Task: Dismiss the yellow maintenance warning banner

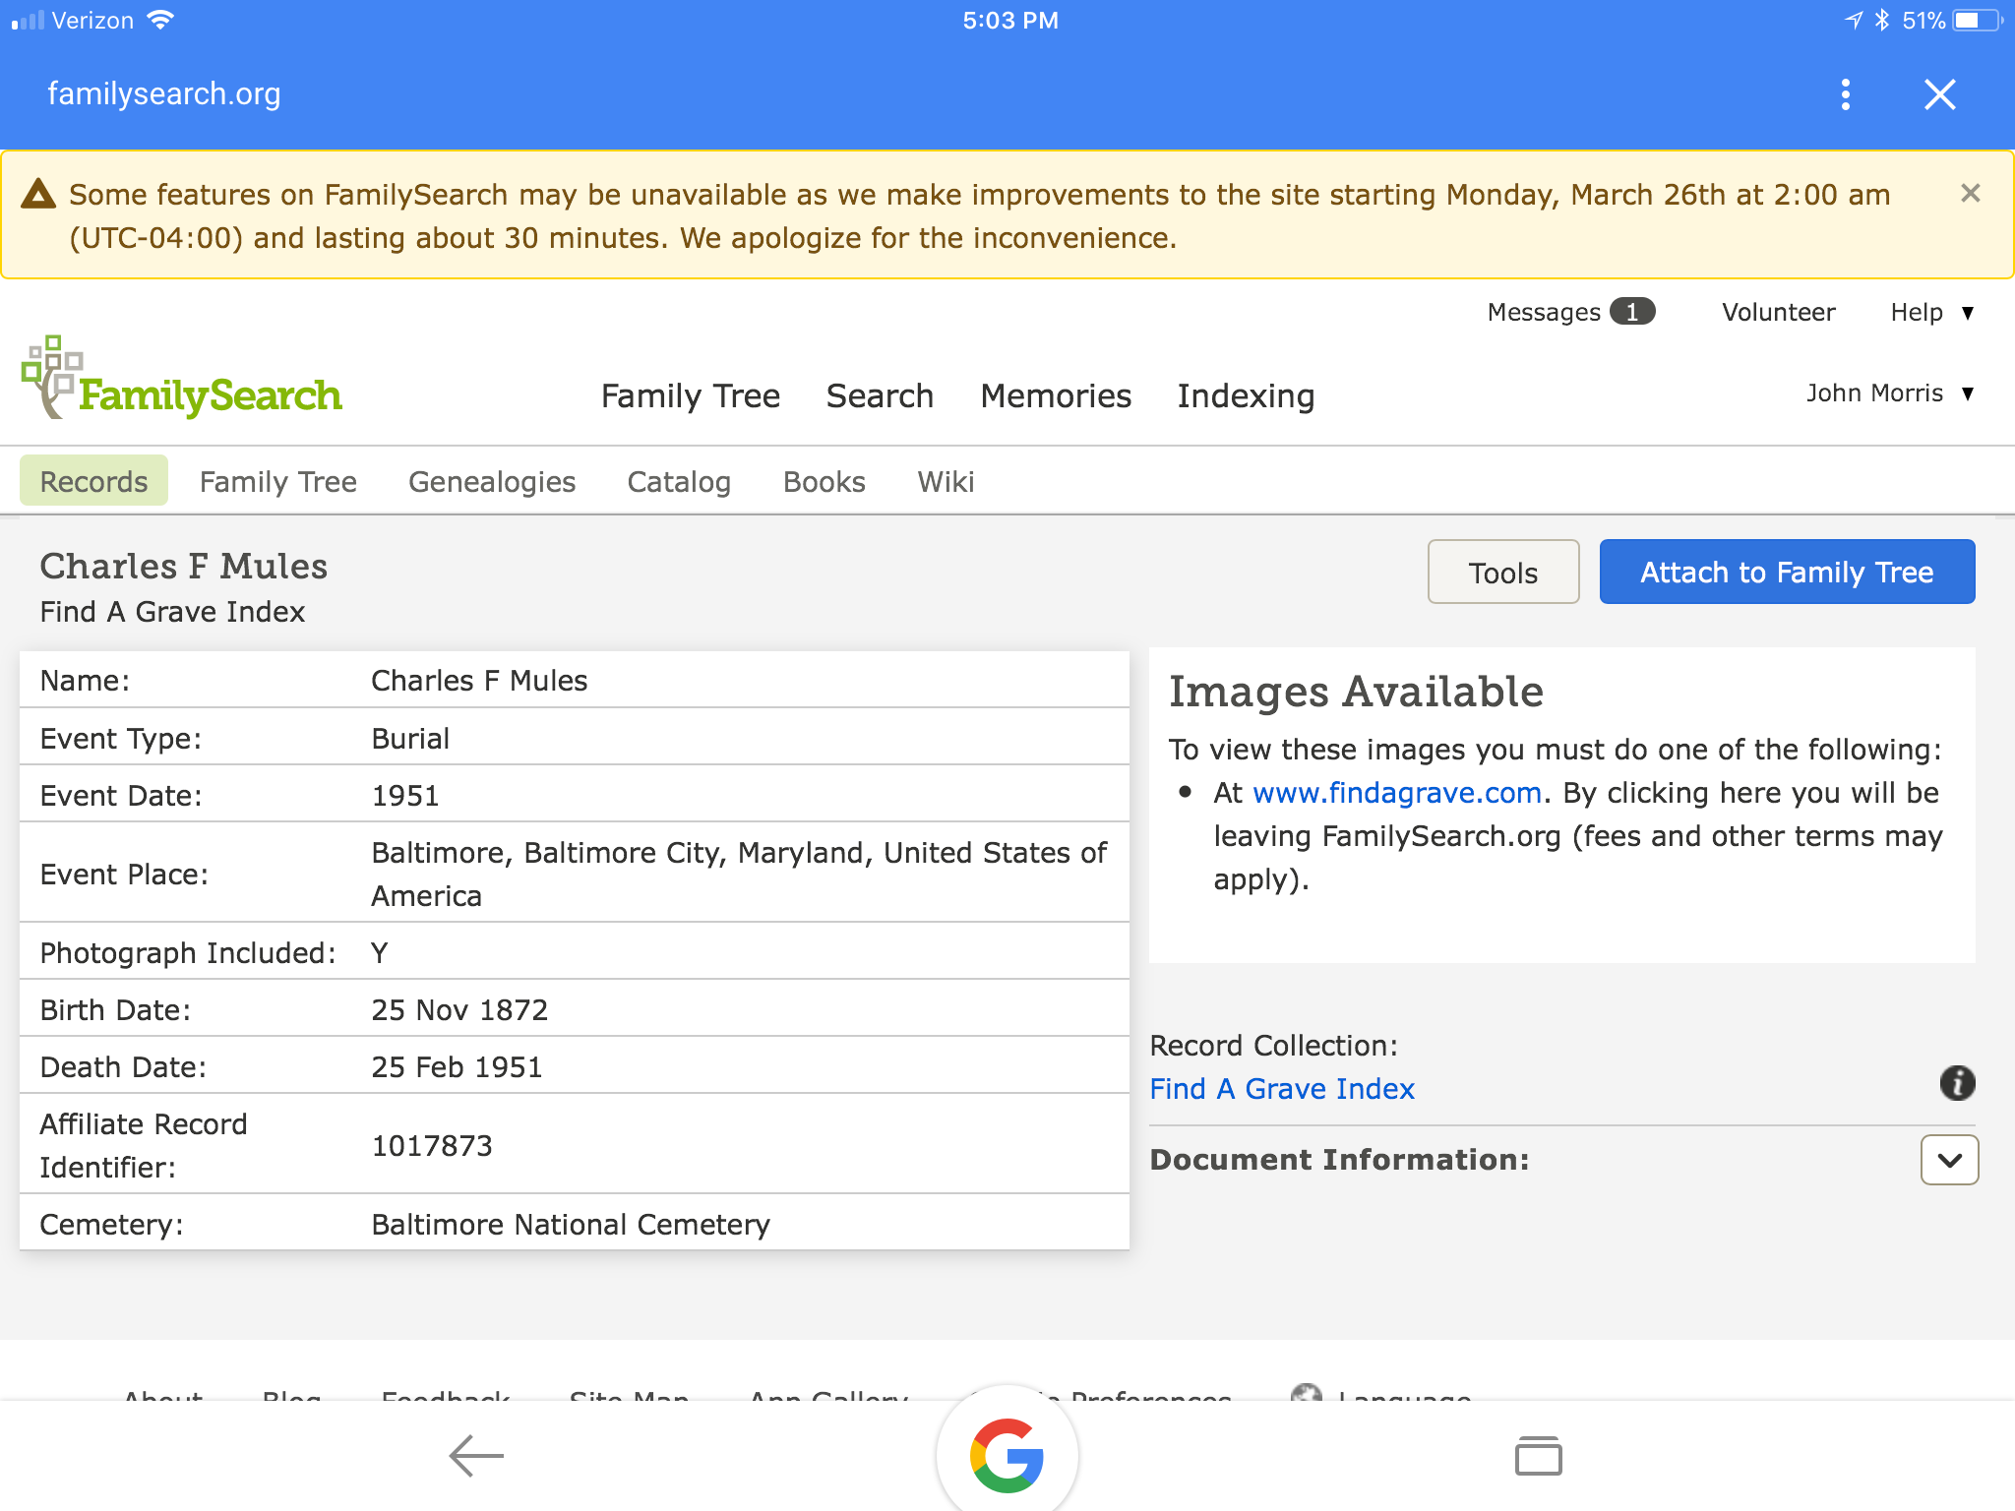Action: (1970, 193)
